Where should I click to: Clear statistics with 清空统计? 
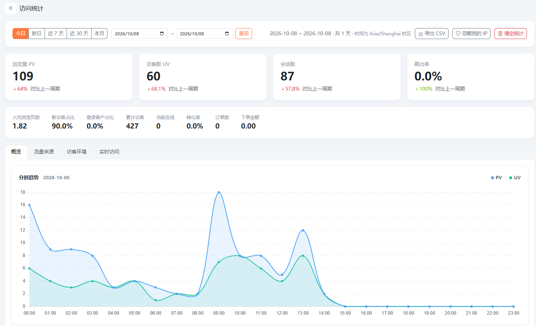pyautogui.click(x=511, y=33)
